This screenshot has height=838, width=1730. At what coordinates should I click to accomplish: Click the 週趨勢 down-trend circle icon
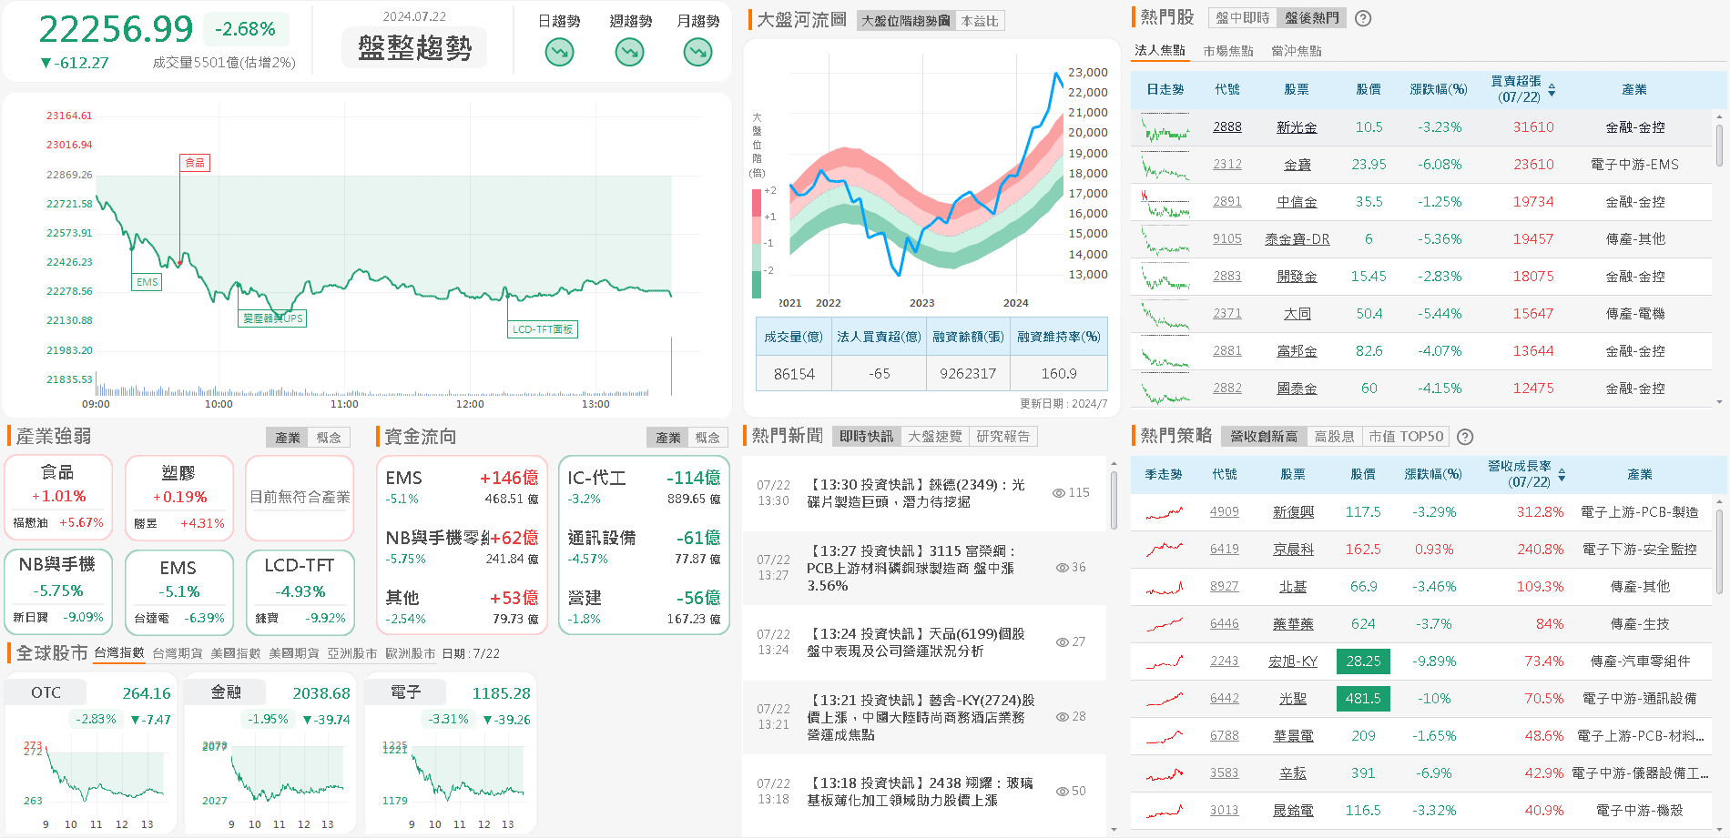coord(629,53)
